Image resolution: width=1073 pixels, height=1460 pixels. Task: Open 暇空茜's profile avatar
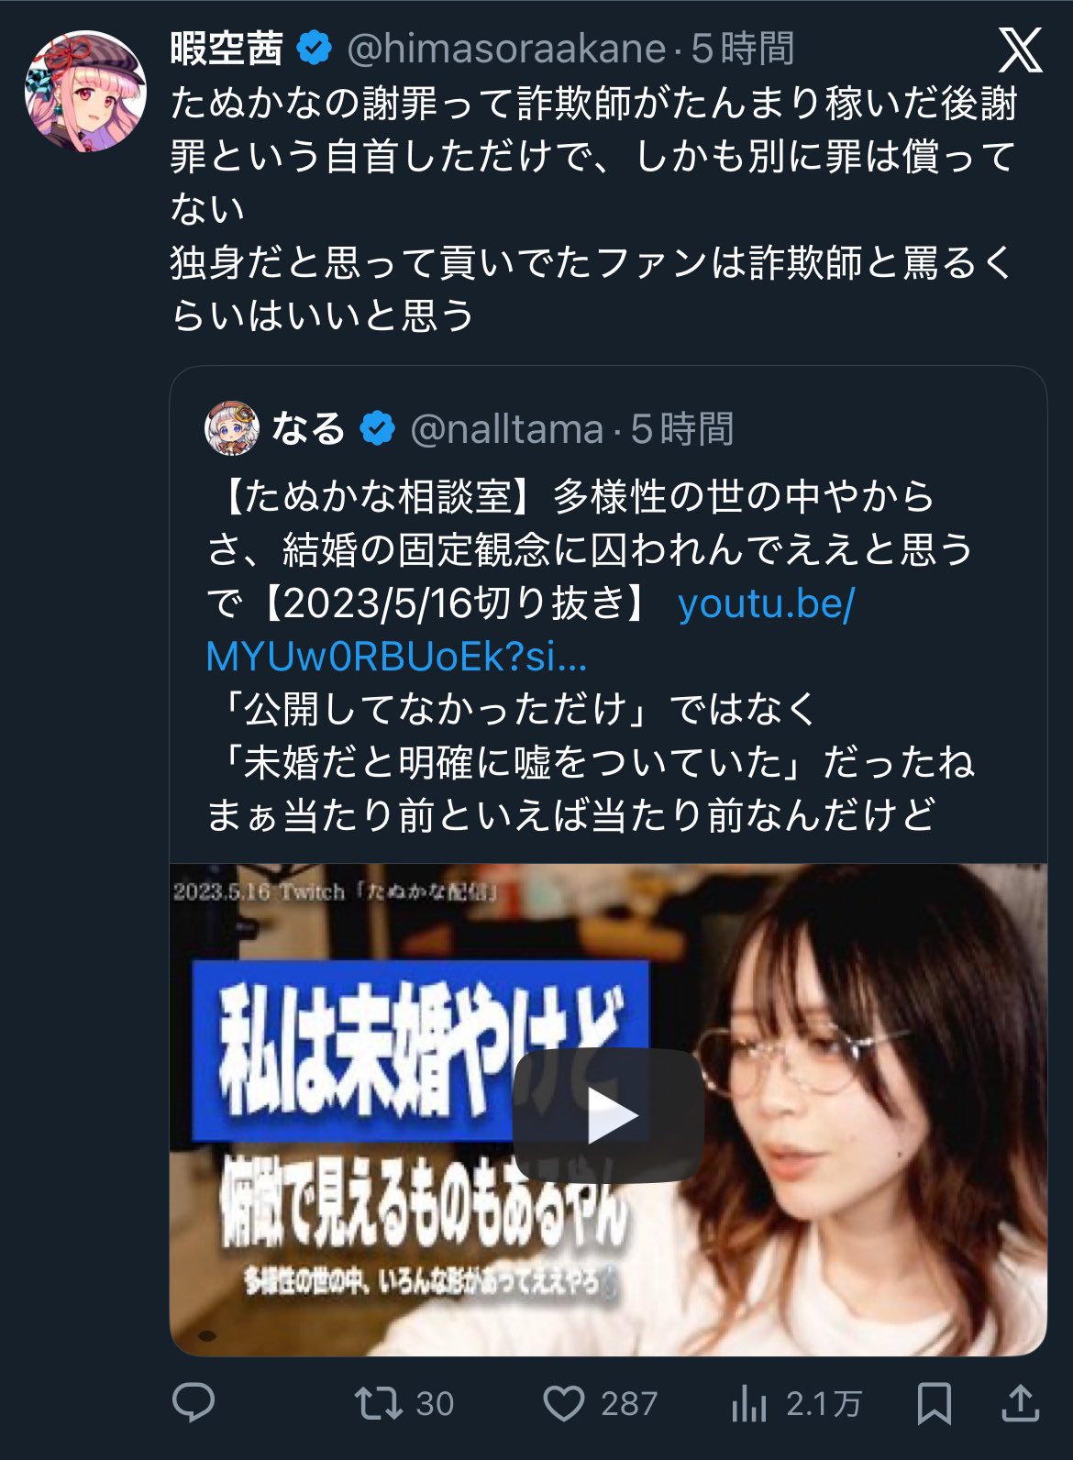tap(85, 91)
